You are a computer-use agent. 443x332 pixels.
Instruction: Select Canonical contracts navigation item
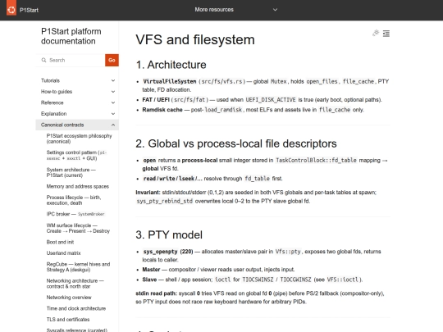62,125
